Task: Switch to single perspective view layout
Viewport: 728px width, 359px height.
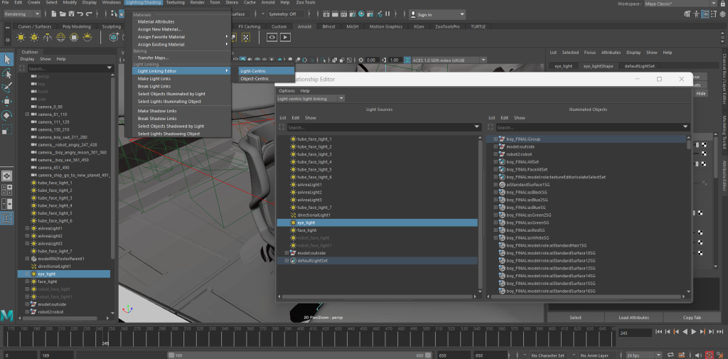Action: point(7,176)
